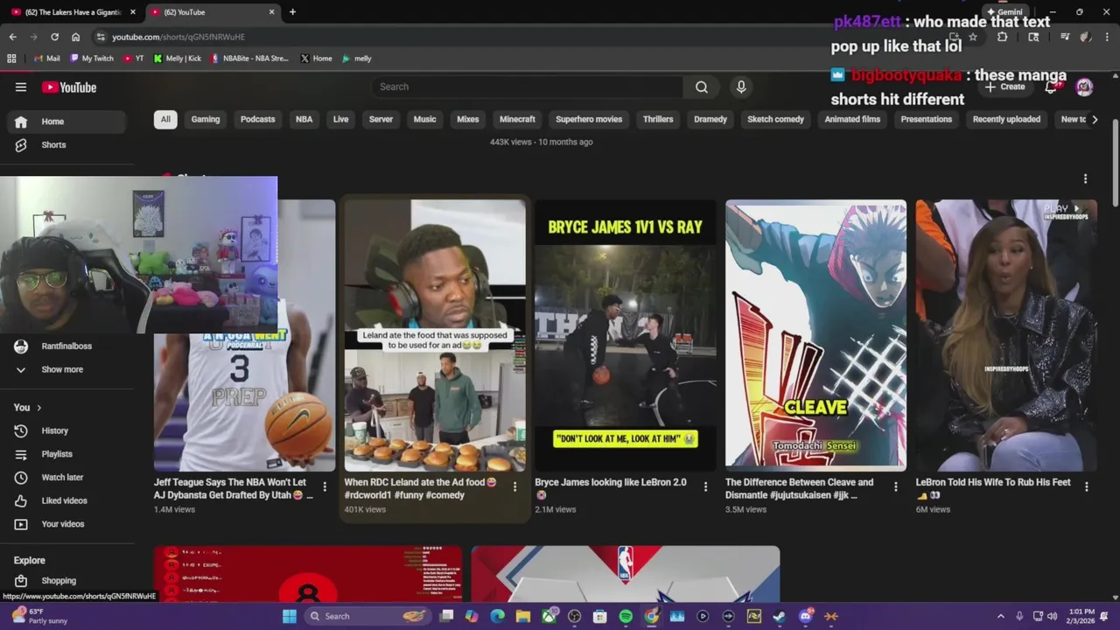This screenshot has height=630, width=1120.
Task: Start voice search with the microphone
Action: 741,87
